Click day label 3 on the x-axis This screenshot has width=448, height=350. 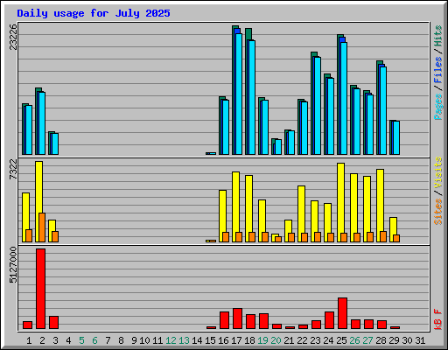coord(55,340)
